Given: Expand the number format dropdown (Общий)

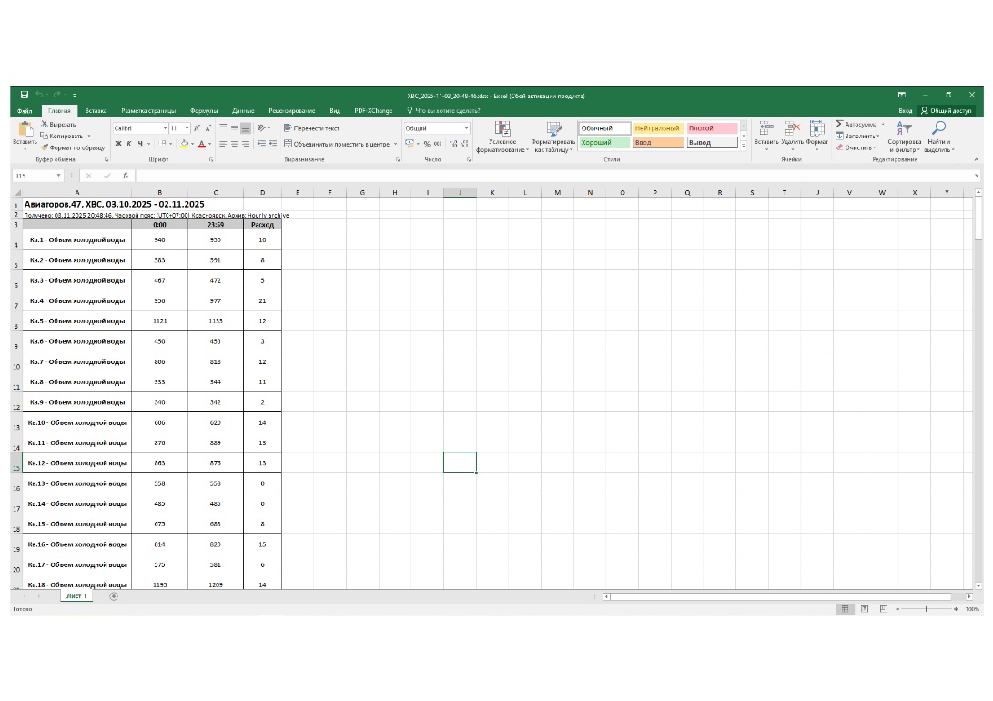Looking at the screenshot, I should point(466,128).
